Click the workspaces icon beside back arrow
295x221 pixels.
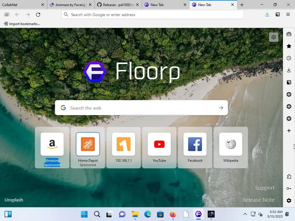click(x=7, y=14)
